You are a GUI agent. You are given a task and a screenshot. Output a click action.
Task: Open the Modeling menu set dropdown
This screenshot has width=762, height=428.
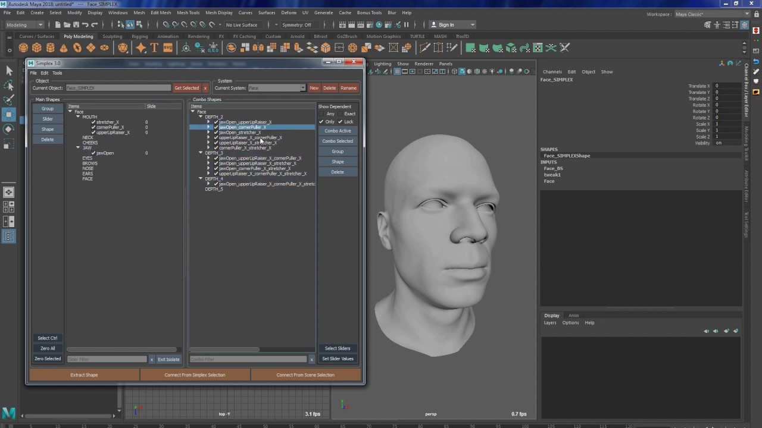(24, 25)
